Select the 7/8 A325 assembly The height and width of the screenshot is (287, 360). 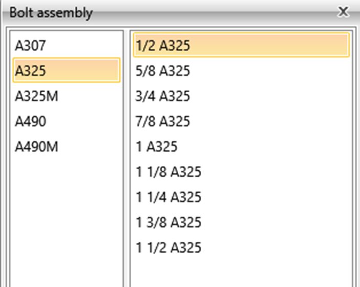click(163, 121)
